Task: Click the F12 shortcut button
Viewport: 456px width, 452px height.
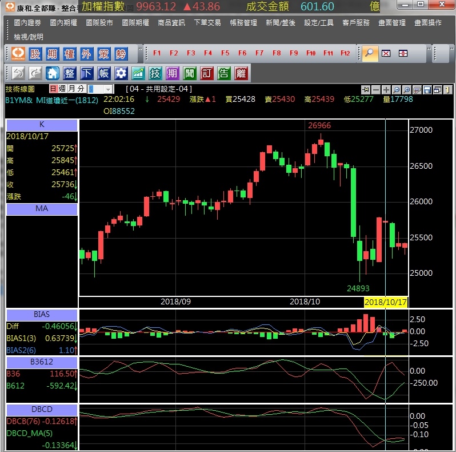Action: pyautogui.click(x=345, y=53)
